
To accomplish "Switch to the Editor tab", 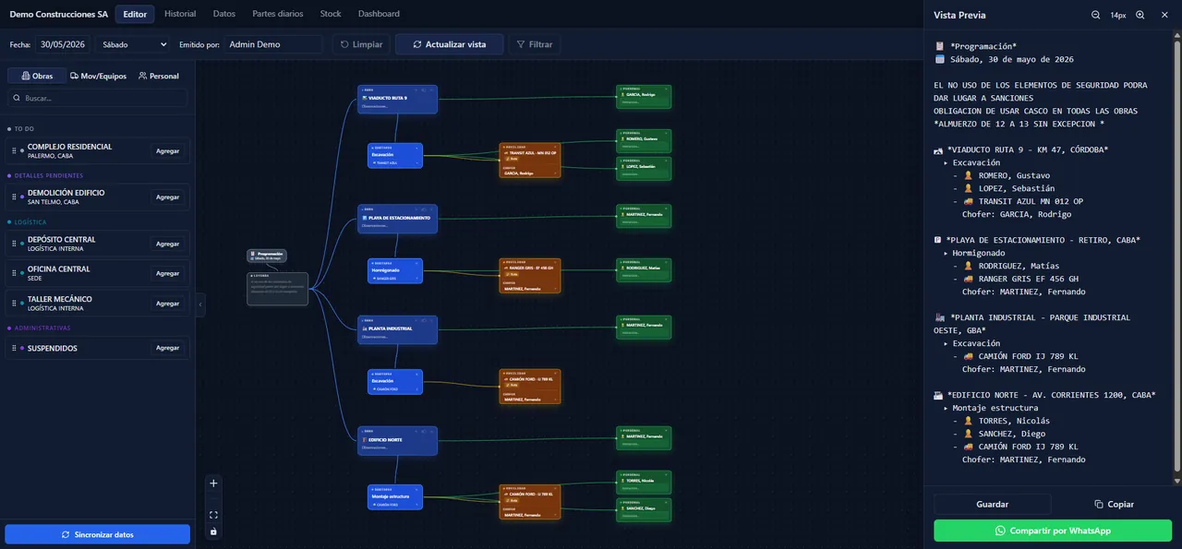I will click(x=135, y=14).
